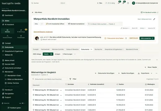Viewport: 161px width, 111px height.
Task: Open Kanzlei-DMS in the sidebar
Action: 14,64
